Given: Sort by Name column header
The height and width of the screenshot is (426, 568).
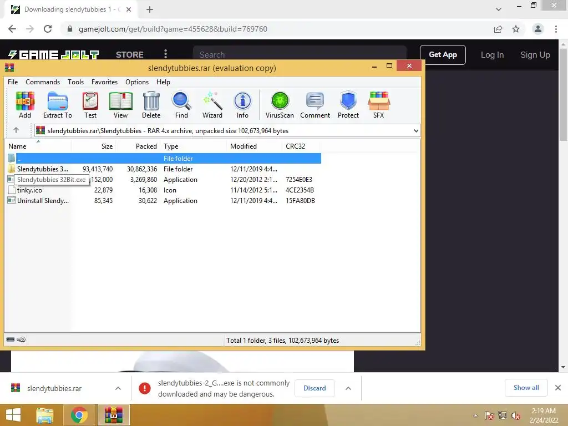Looking at the screenshot, I should [38, 146].
